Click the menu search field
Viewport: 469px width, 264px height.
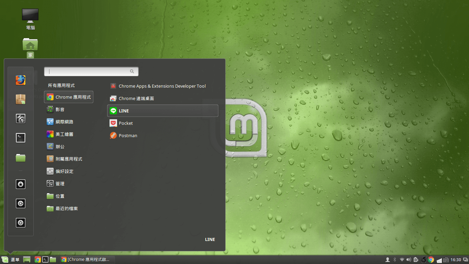click(91, 71)
